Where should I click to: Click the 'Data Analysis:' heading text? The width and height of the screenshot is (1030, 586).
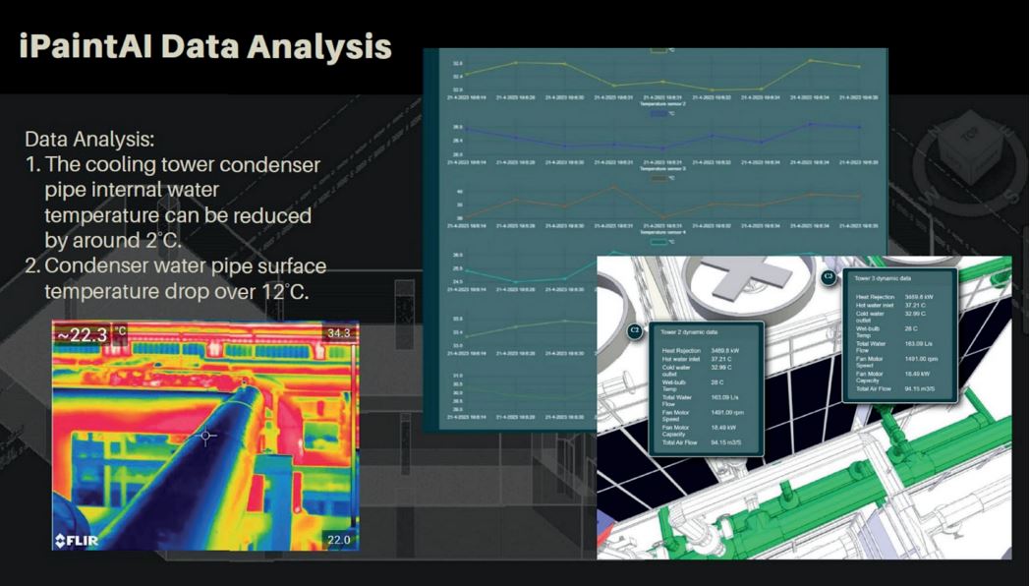(x=90, y=140)
